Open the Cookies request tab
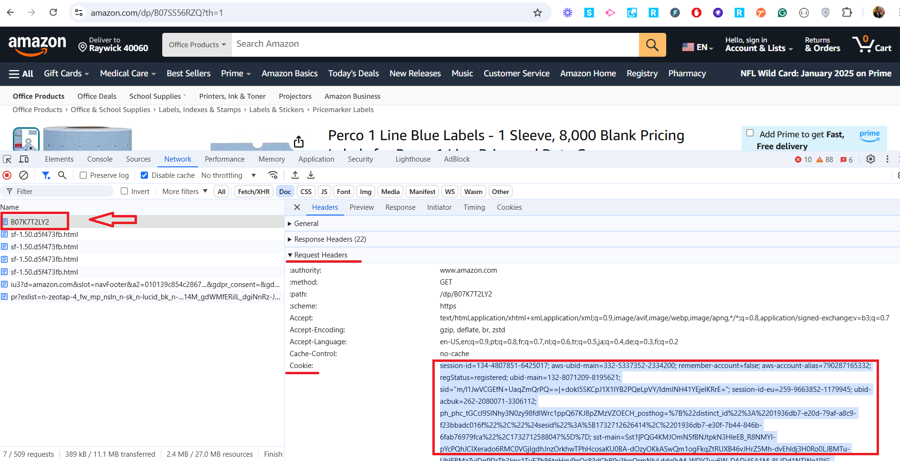 (509, 207)
